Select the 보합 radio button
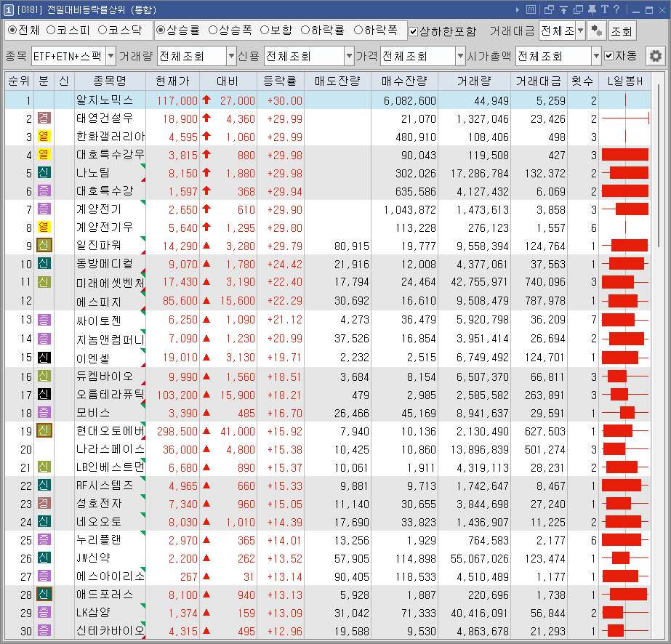This screenshot has width=671, height=644. (x=265, y=30)
